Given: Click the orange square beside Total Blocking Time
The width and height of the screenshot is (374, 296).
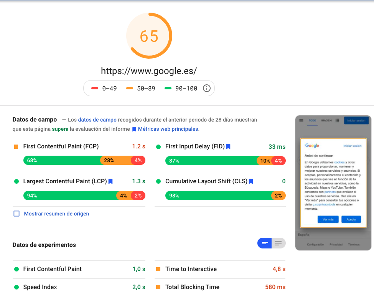Looking at the screenshot, I should (158, 287).
